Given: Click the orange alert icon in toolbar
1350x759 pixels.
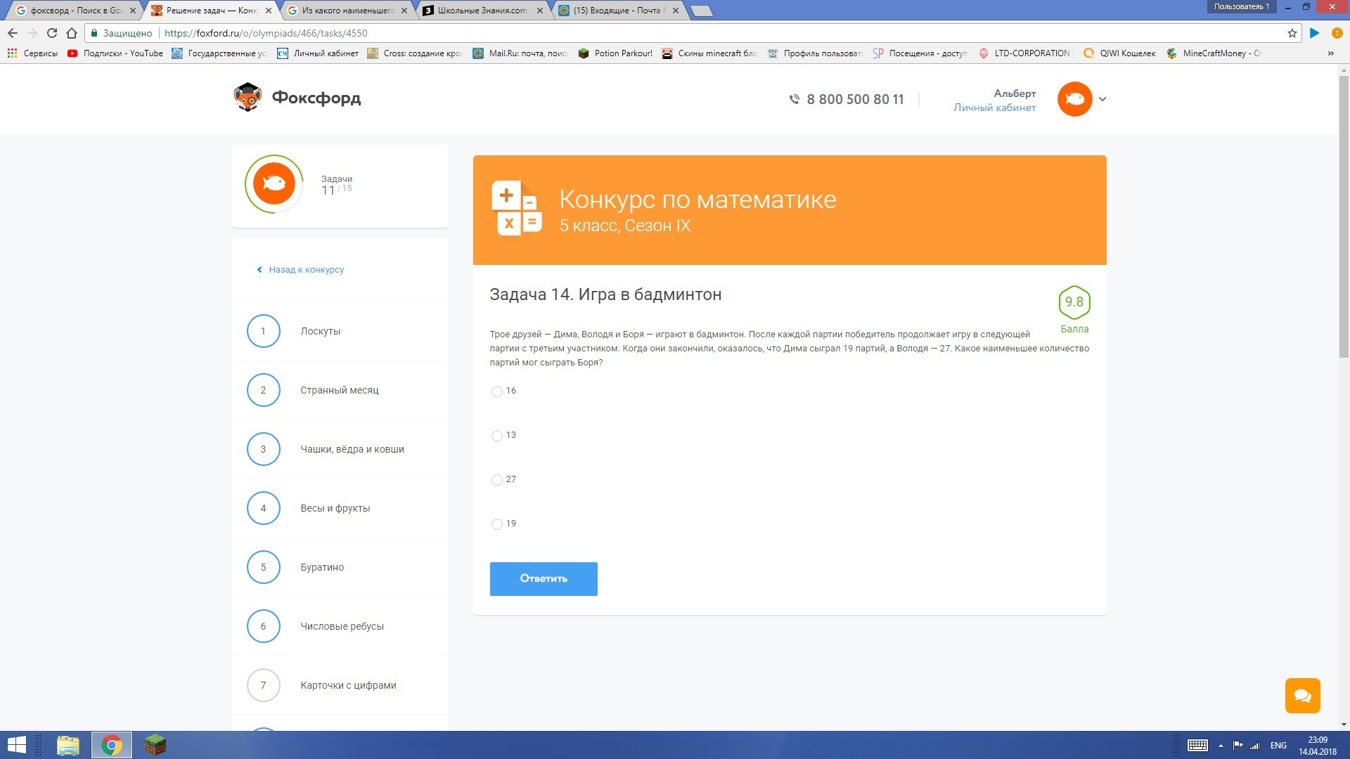Looking at the screenshot, I should (x=1337, y=33).
